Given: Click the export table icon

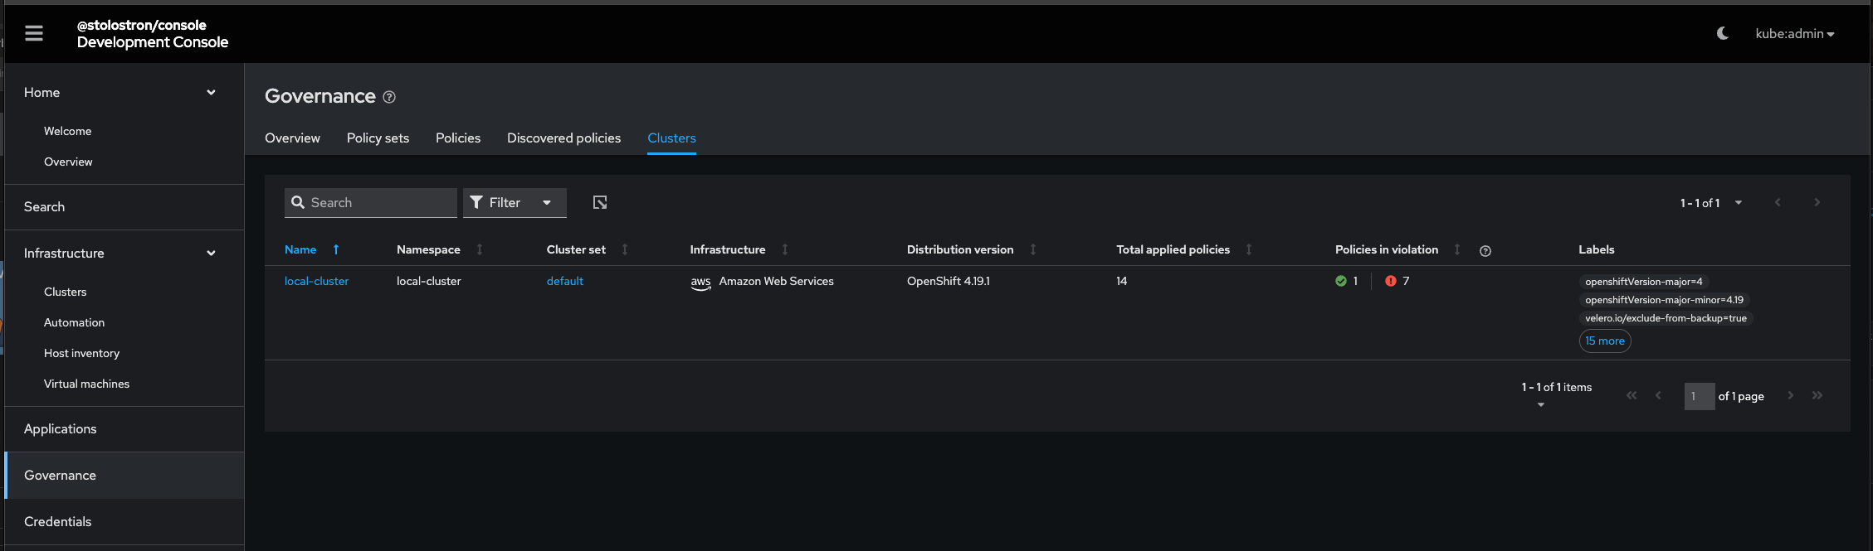Looking at the screenshot, I should click(600, 202).
